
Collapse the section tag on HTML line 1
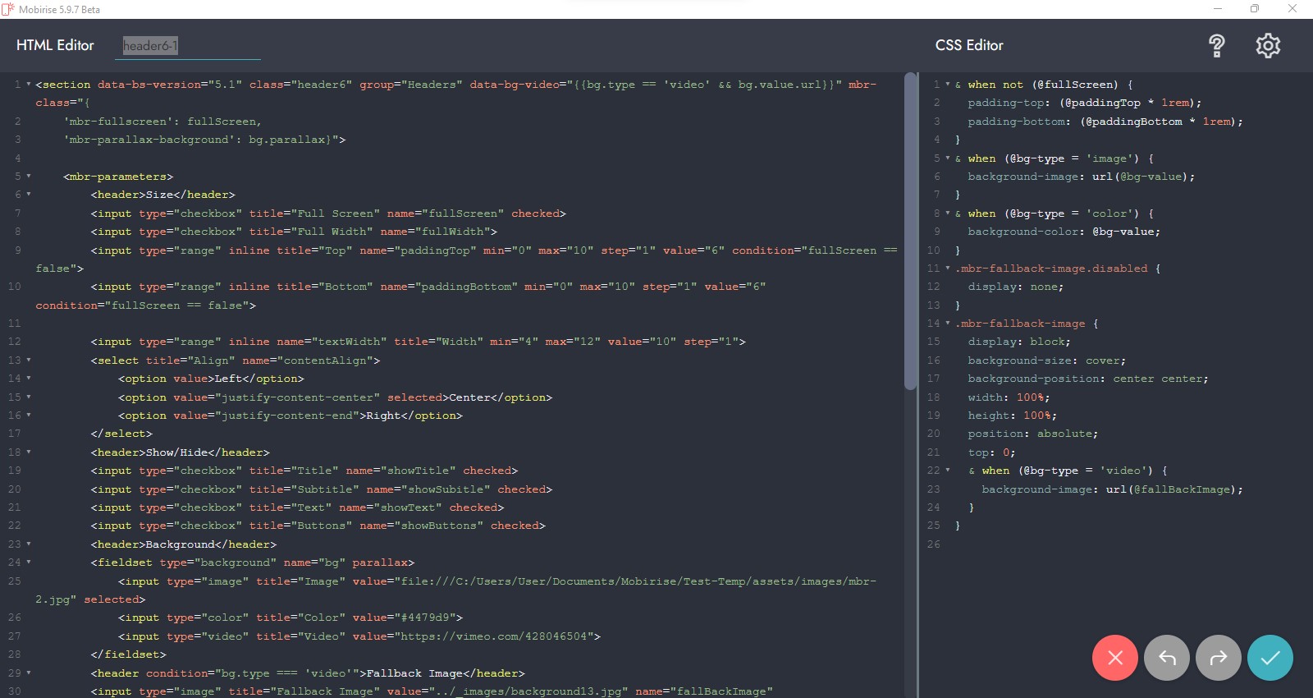[29, 85]
